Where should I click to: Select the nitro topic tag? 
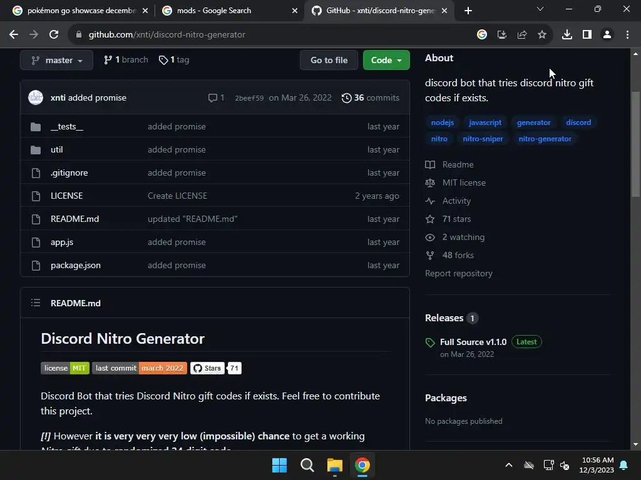(x=439, y=139)
